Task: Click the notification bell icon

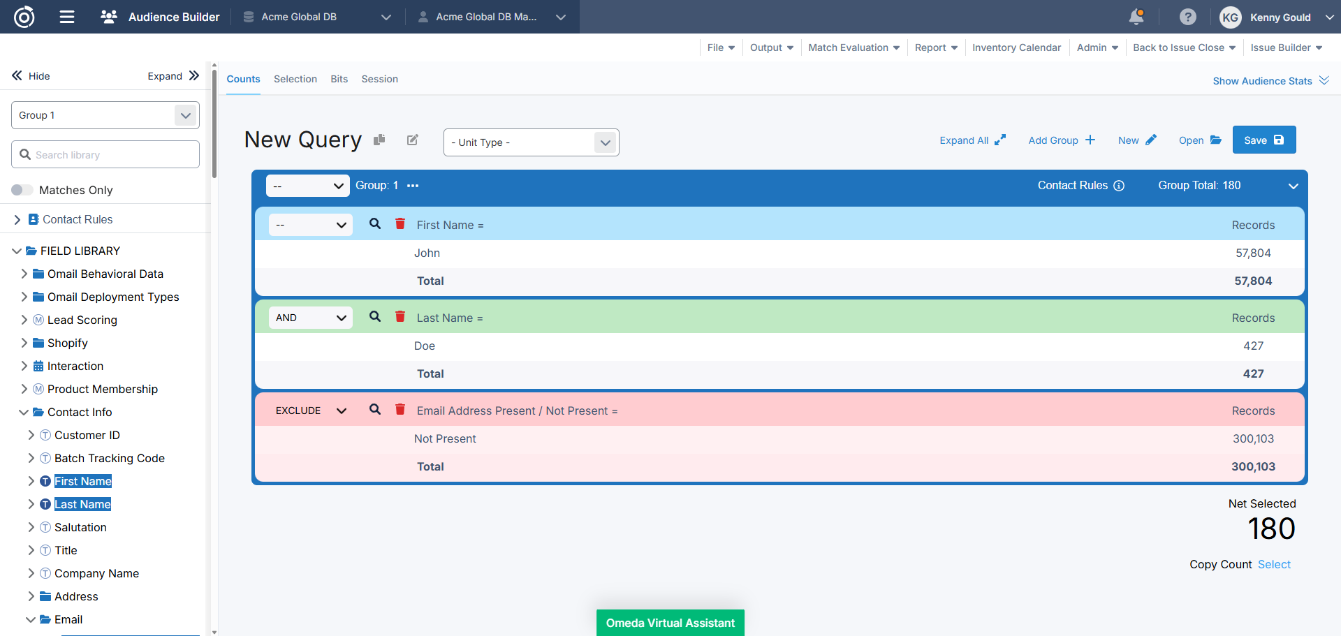Action: coord(1136,17)
